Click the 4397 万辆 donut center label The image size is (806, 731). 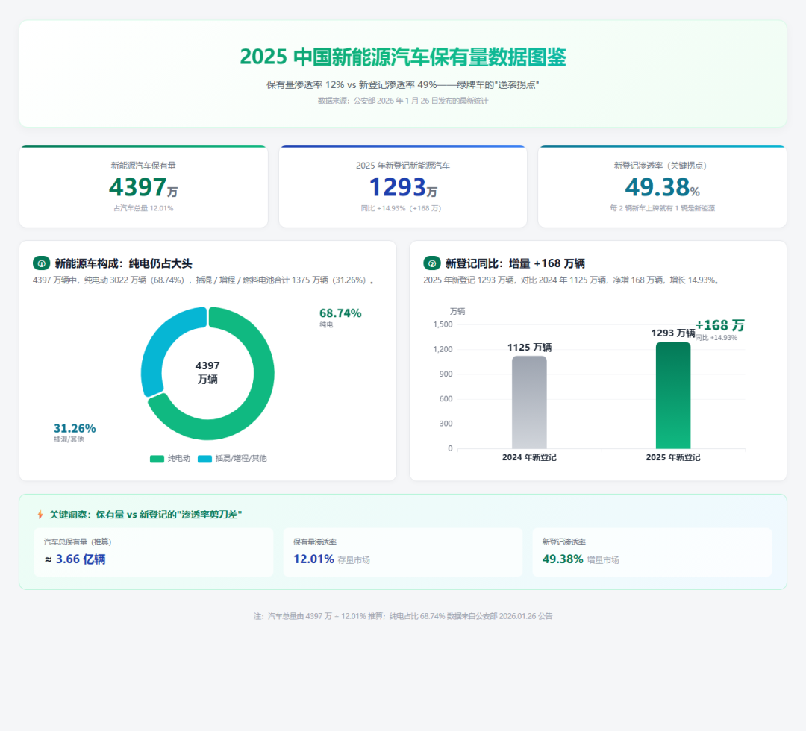point(207,372)
